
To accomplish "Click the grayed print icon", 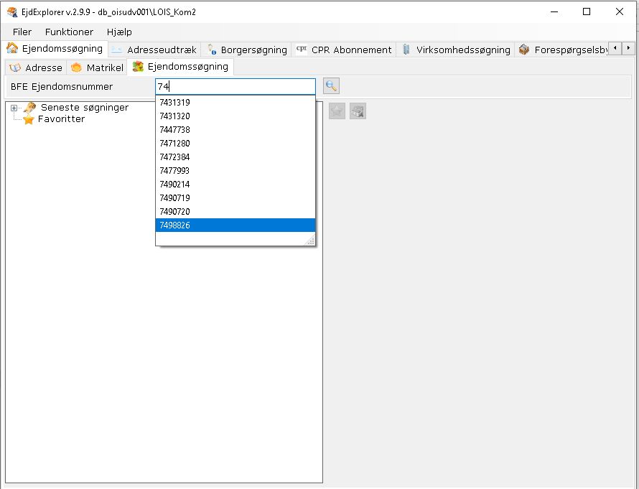I will coord(358,111).
